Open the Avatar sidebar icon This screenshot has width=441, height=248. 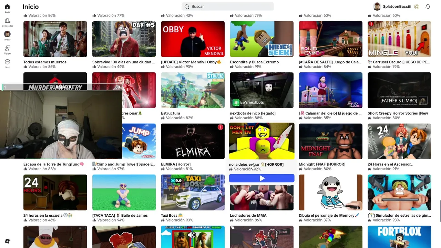(7, 34)
